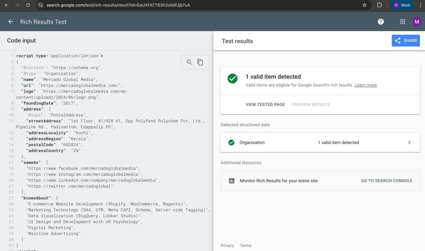Open Google apps grid icon
This screenshot has height=251, width=425.
point(403,22)
